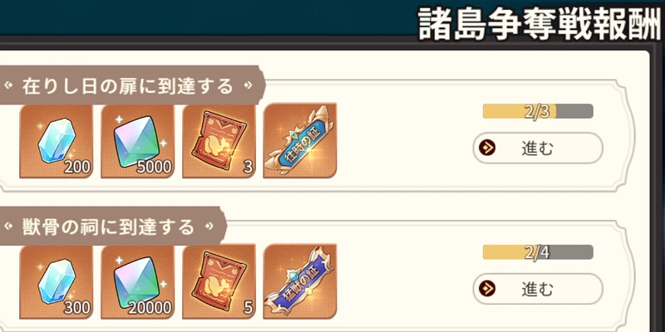Select the rainbow gem reward showing 20000
The width and height of the screenshot is (665, 332).
pyautogui.click(x=137, y=281)
